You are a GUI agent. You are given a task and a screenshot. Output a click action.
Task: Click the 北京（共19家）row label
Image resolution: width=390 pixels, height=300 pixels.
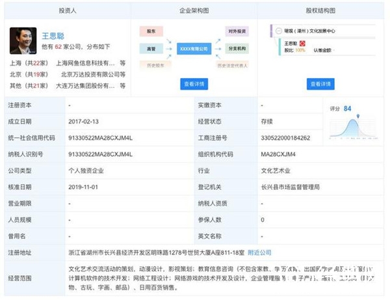point(29,74)
